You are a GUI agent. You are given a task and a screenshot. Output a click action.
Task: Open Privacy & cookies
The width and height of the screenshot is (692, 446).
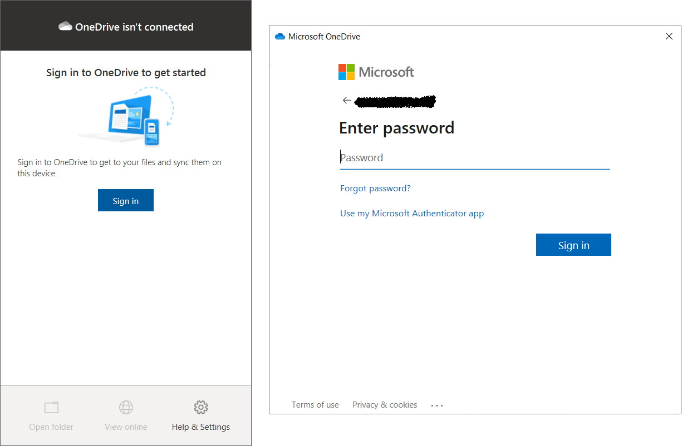tap(384, 405)
